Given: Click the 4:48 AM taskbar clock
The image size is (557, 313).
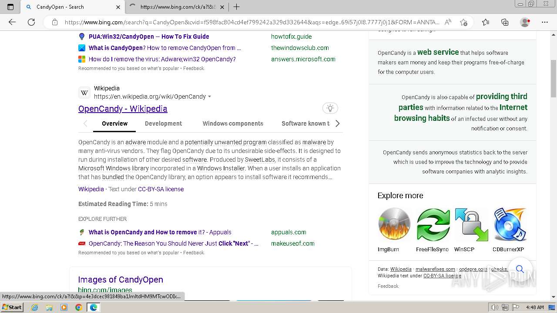Looking at the screenshot, I should [535, 307].
